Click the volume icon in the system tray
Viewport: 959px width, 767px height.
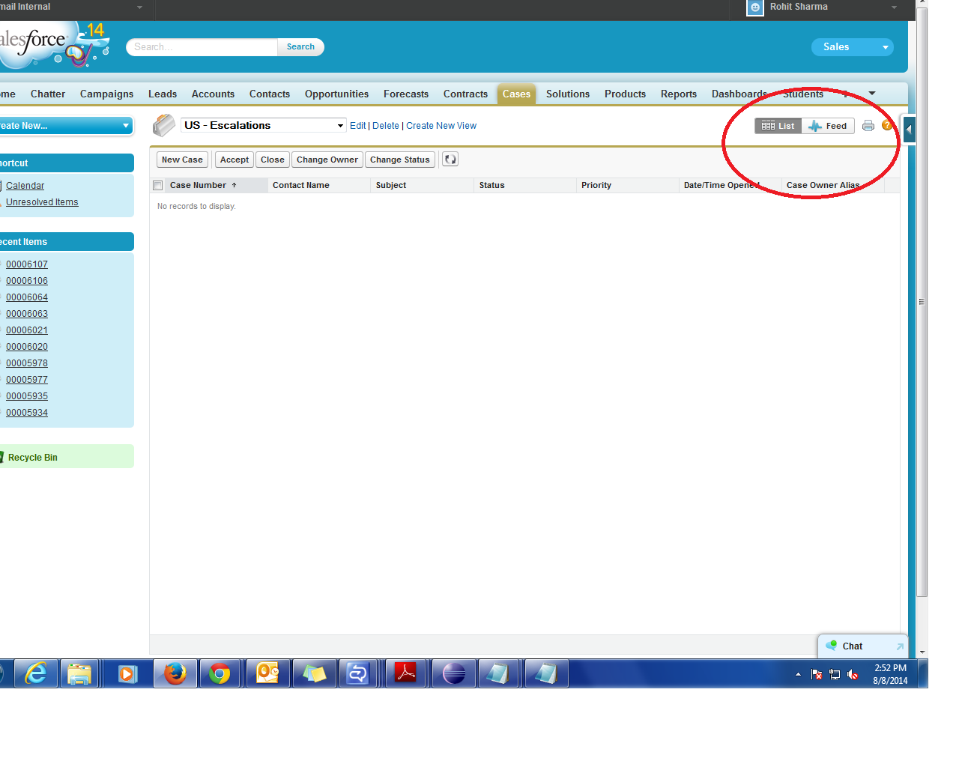(x=853, y=675)
